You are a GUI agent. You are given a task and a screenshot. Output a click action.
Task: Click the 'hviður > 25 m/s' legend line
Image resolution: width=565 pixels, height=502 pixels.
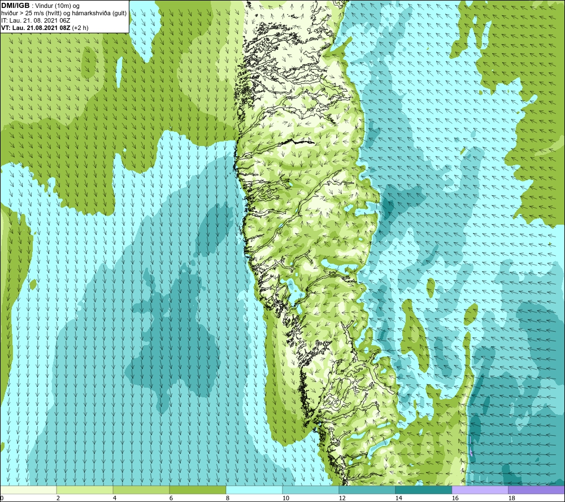click(64, 14)
